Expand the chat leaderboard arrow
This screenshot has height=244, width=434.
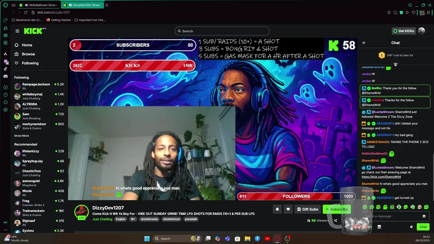tap(395, 64)
